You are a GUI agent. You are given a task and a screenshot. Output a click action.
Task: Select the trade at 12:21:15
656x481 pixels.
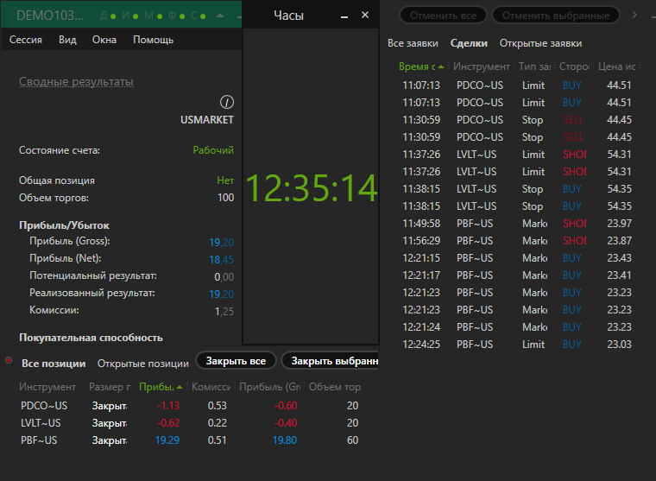(517, 258)
